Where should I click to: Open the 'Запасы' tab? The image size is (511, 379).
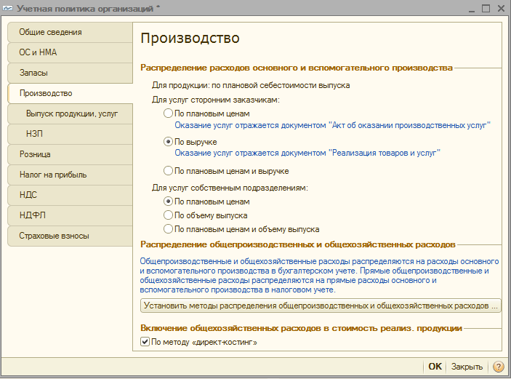pos(70,73)
